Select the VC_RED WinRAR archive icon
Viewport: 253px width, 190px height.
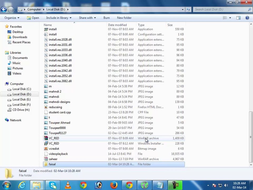coord(46,138)
